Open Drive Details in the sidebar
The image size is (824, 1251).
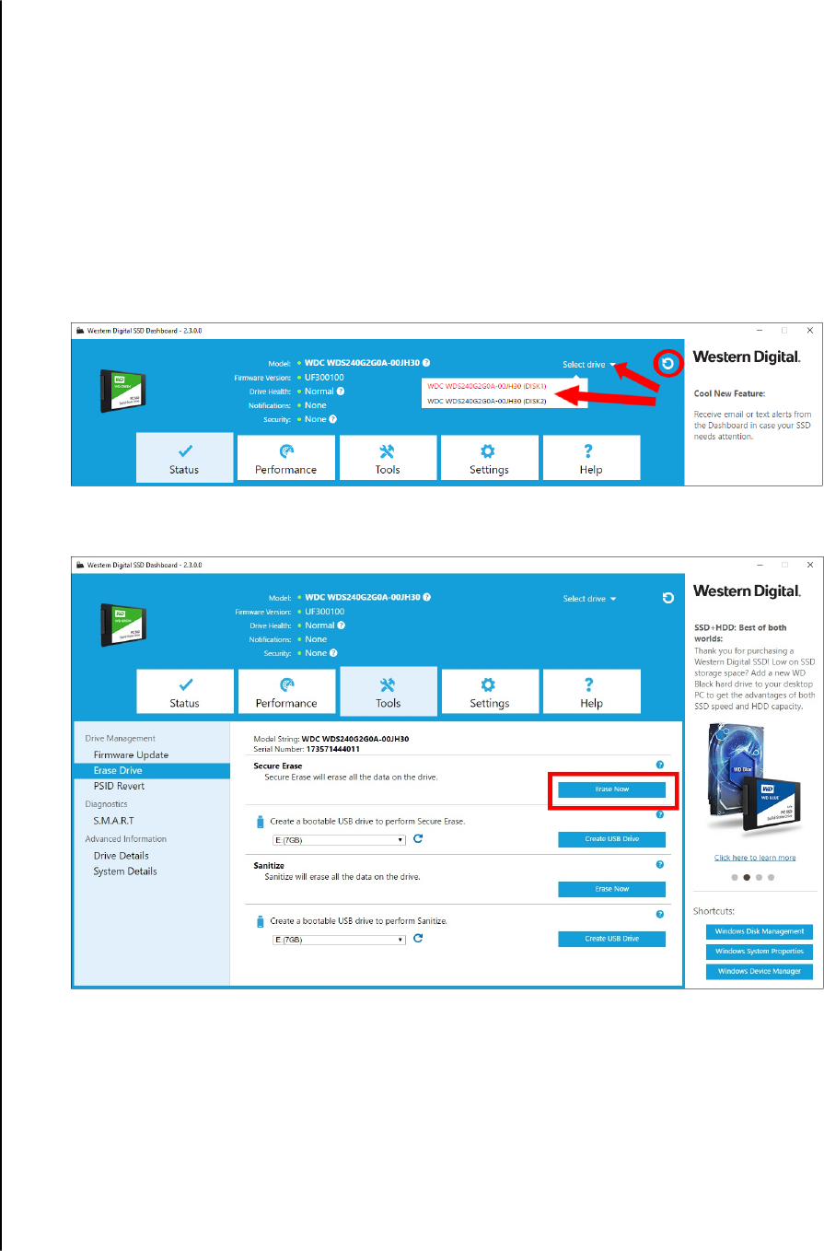(x=121, y=856)
